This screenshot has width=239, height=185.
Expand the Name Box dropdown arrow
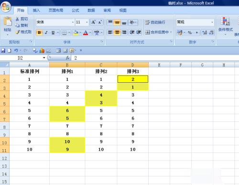44,58
